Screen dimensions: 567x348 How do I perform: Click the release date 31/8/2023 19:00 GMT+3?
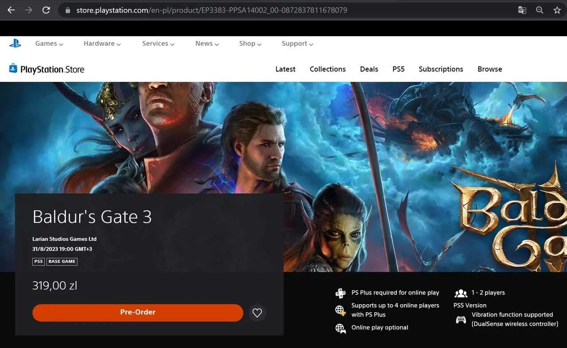(62, 249)
